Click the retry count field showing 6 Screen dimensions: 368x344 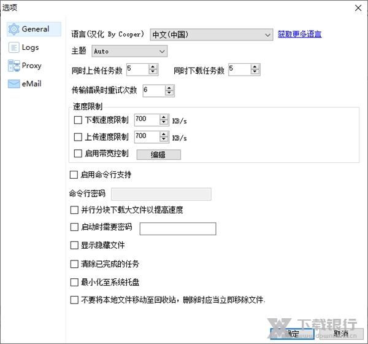(x=154, y=91)
